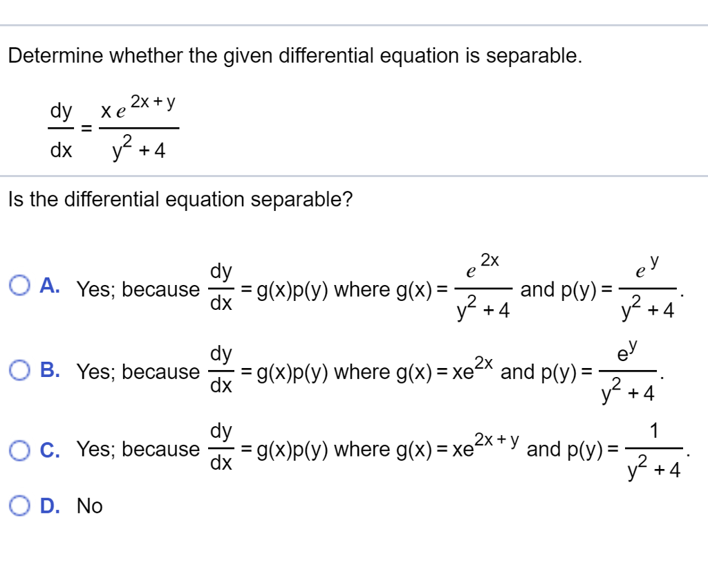The image size is (708, 570).
Task: Select answer choice C radio button
Action: click(18, 449)
